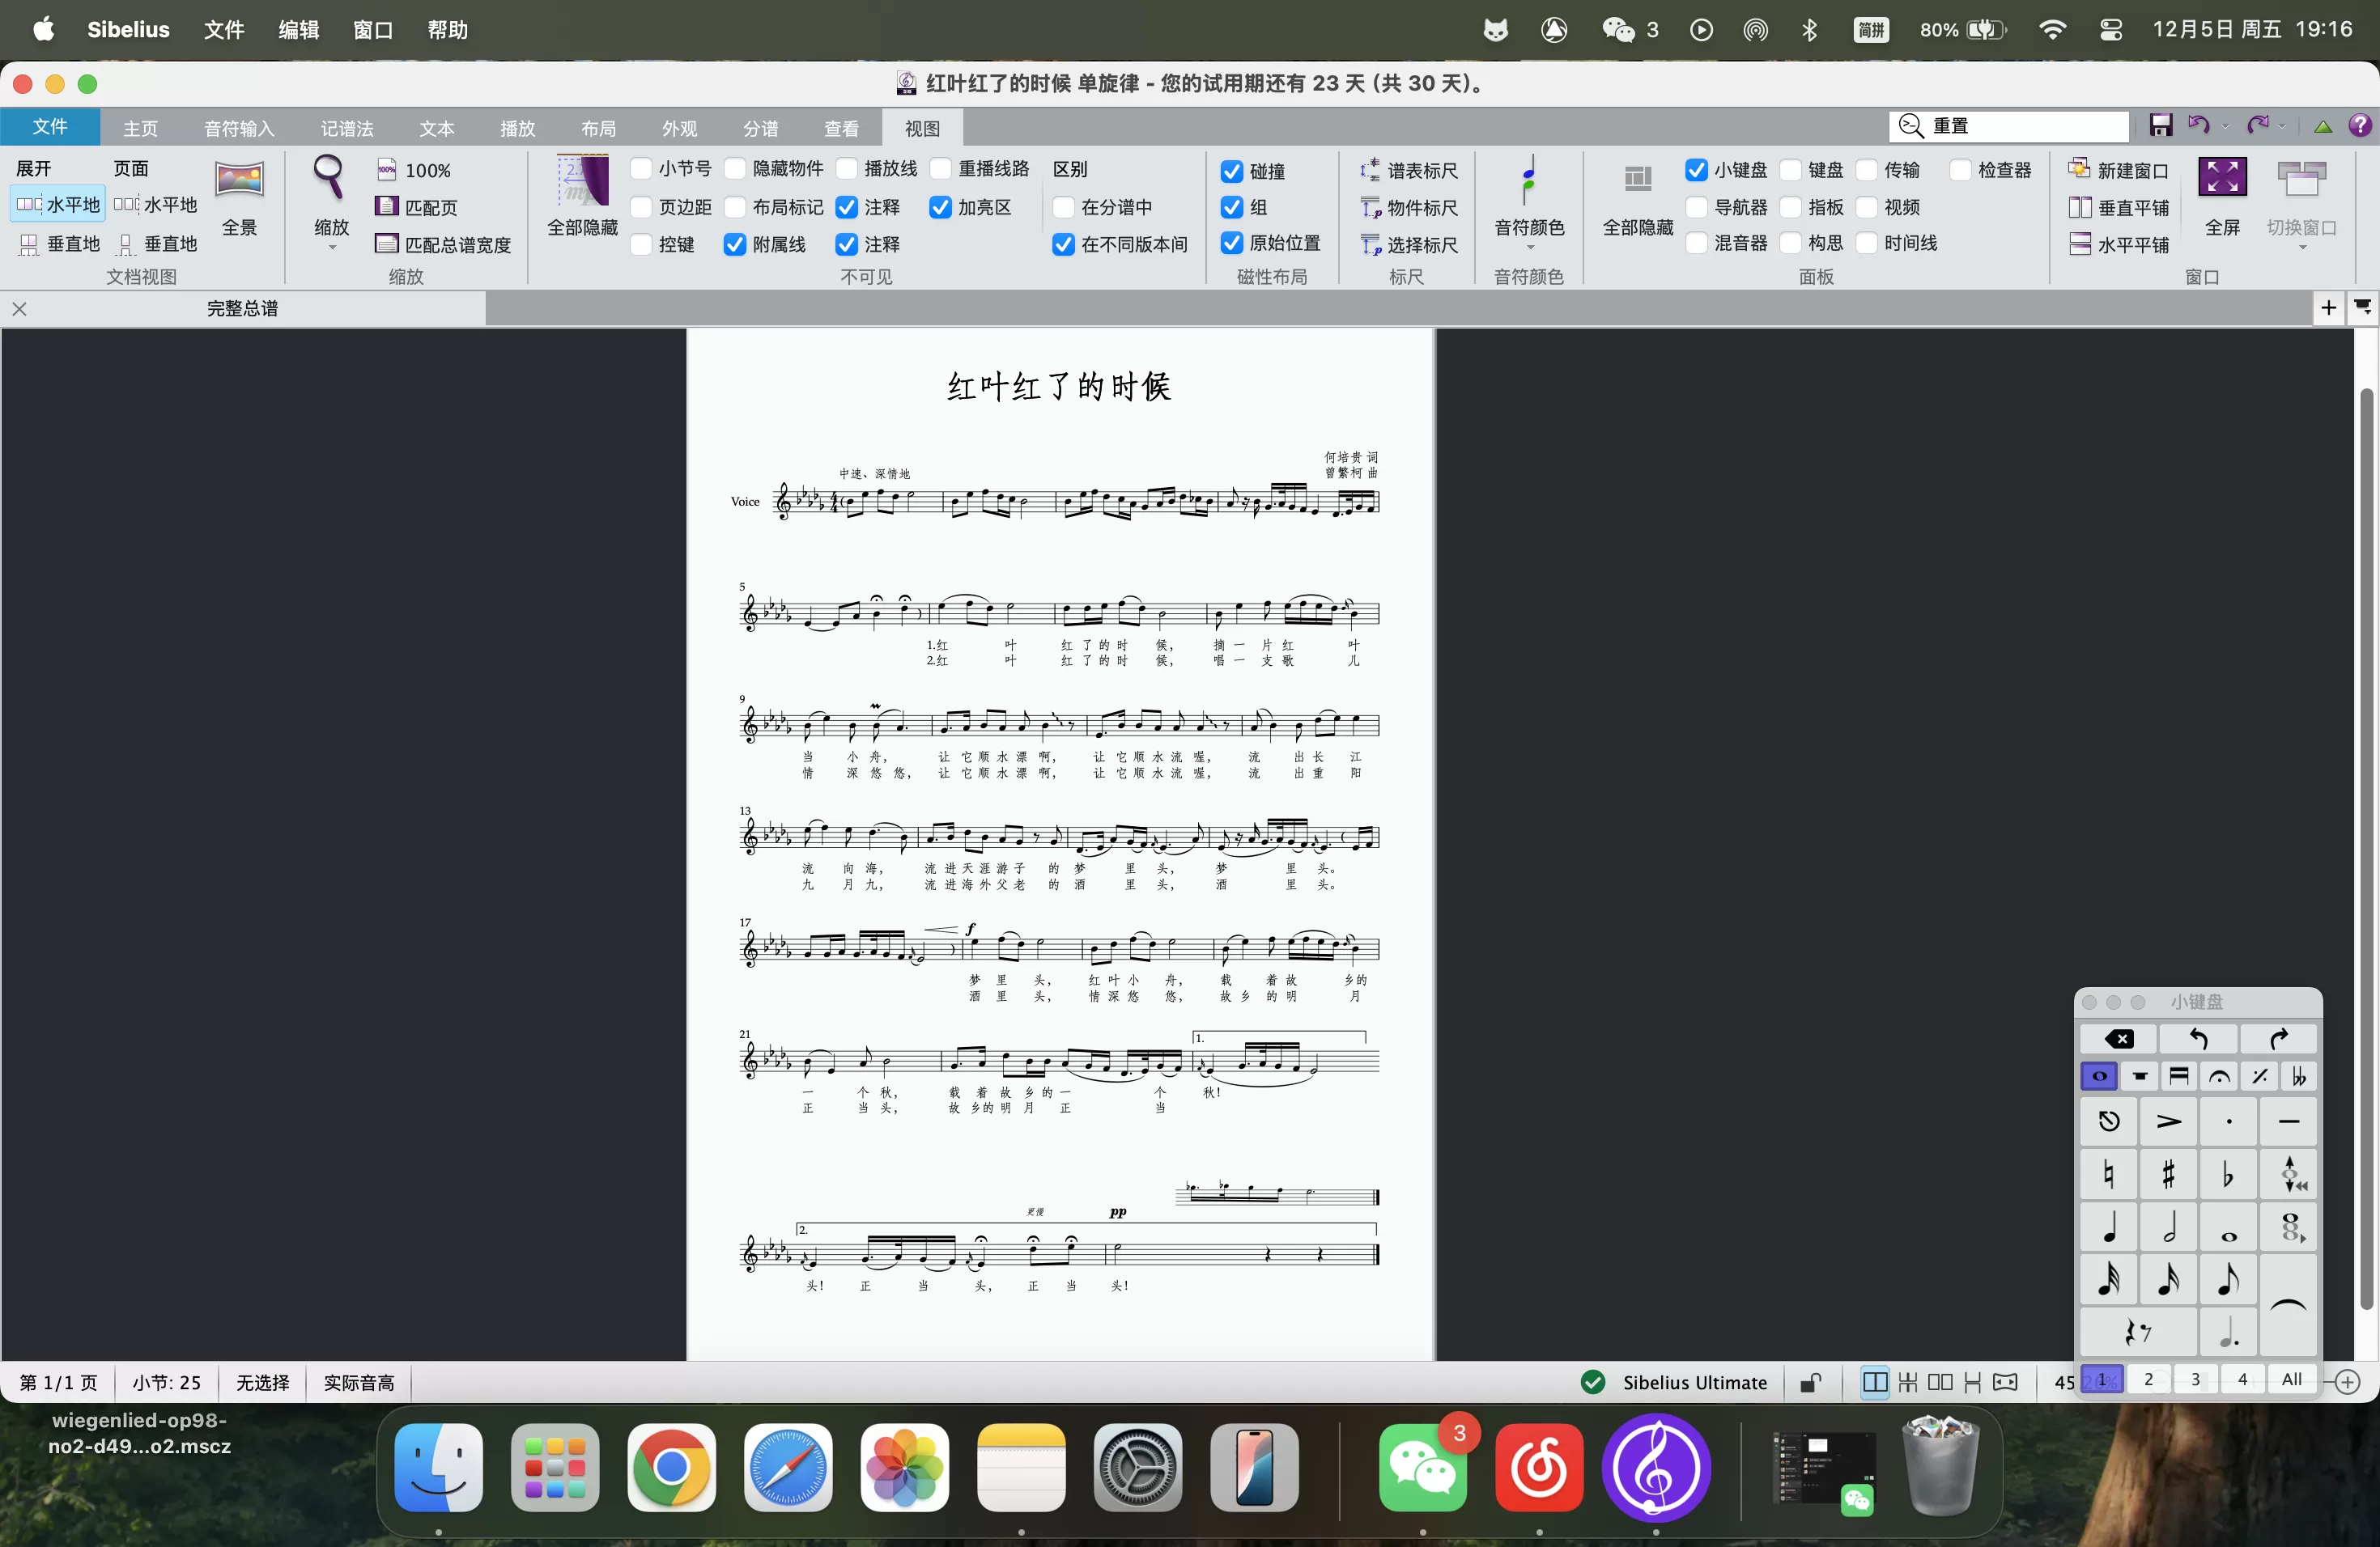
Task: Click the rest button on the keypad
Action: 2138,1332
